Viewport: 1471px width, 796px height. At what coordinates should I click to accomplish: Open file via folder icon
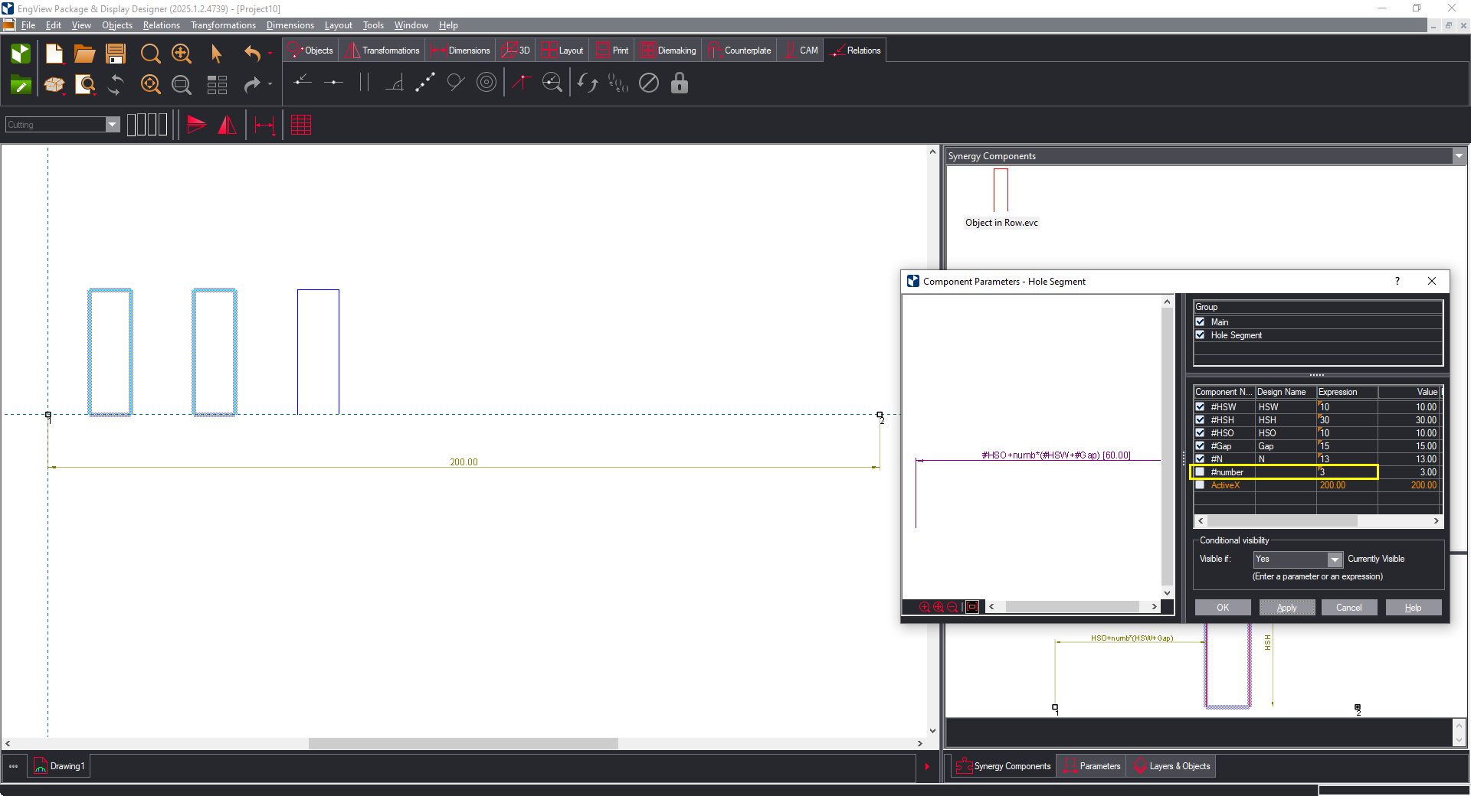84,54
